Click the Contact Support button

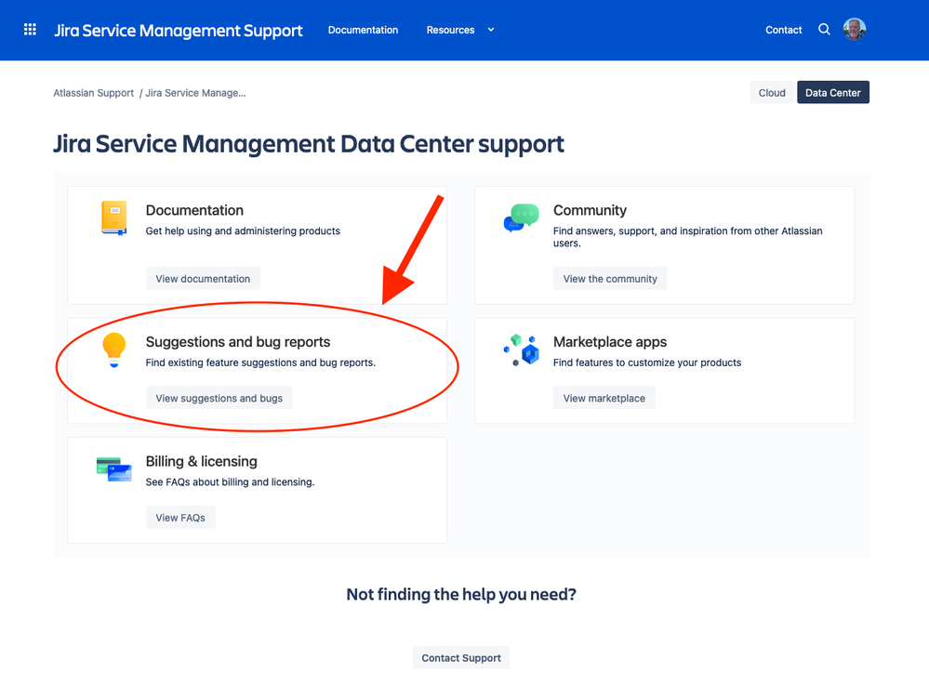[x=461, y=658]
